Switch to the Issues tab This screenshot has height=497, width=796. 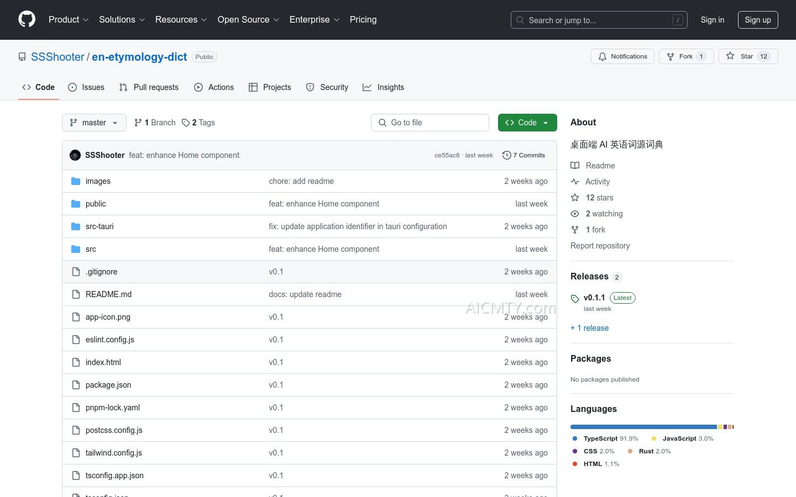coord(86,87)
